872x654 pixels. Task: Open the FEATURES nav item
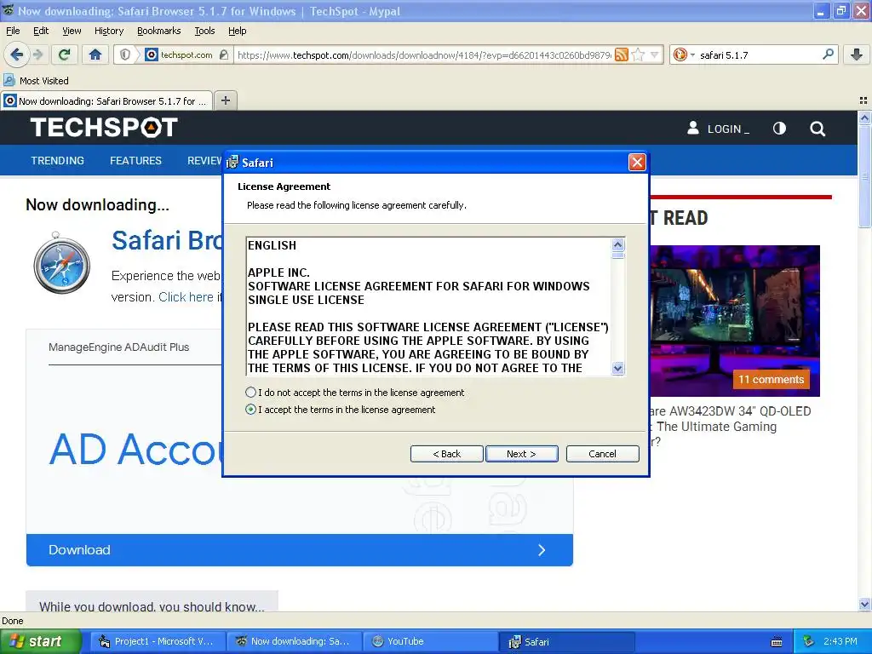click(x=135, y=161)
